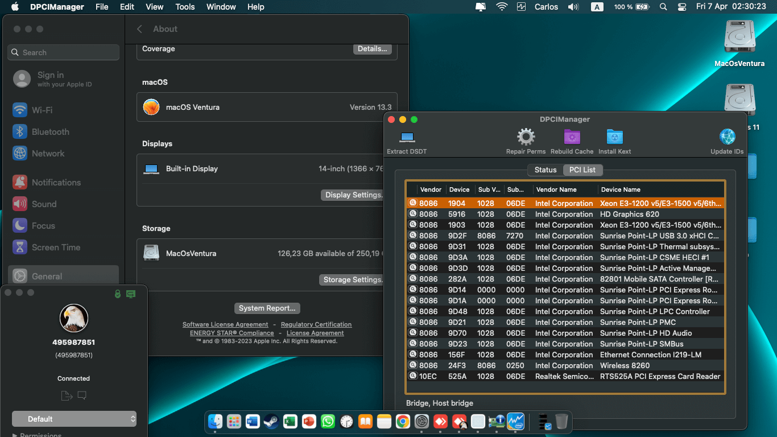Image resolution: width=777 pixels, height=437 pixels.
Task: Open the View menu
Action: [x=155, y=7]
